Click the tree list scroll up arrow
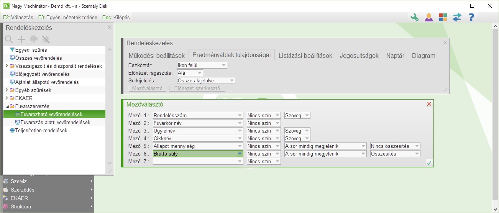Viewport: 499px width, 213px height. coord(110,50)
